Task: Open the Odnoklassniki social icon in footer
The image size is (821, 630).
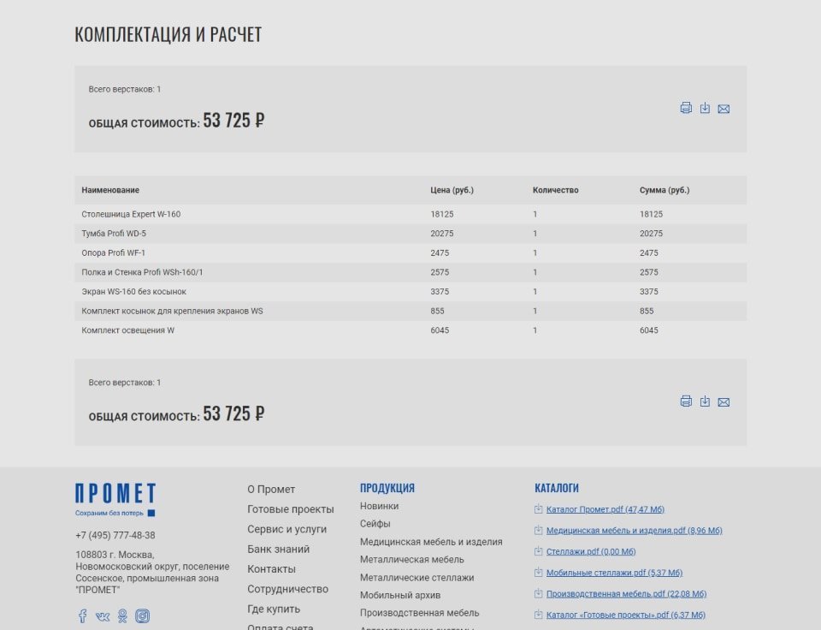Action: 122,615
